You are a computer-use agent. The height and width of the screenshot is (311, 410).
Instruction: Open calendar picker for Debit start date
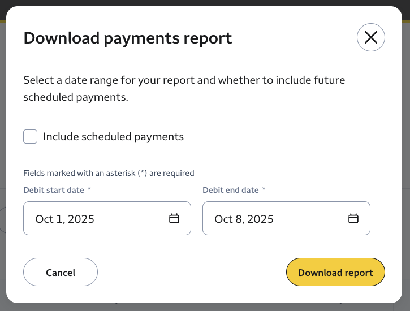click(174, 219)
